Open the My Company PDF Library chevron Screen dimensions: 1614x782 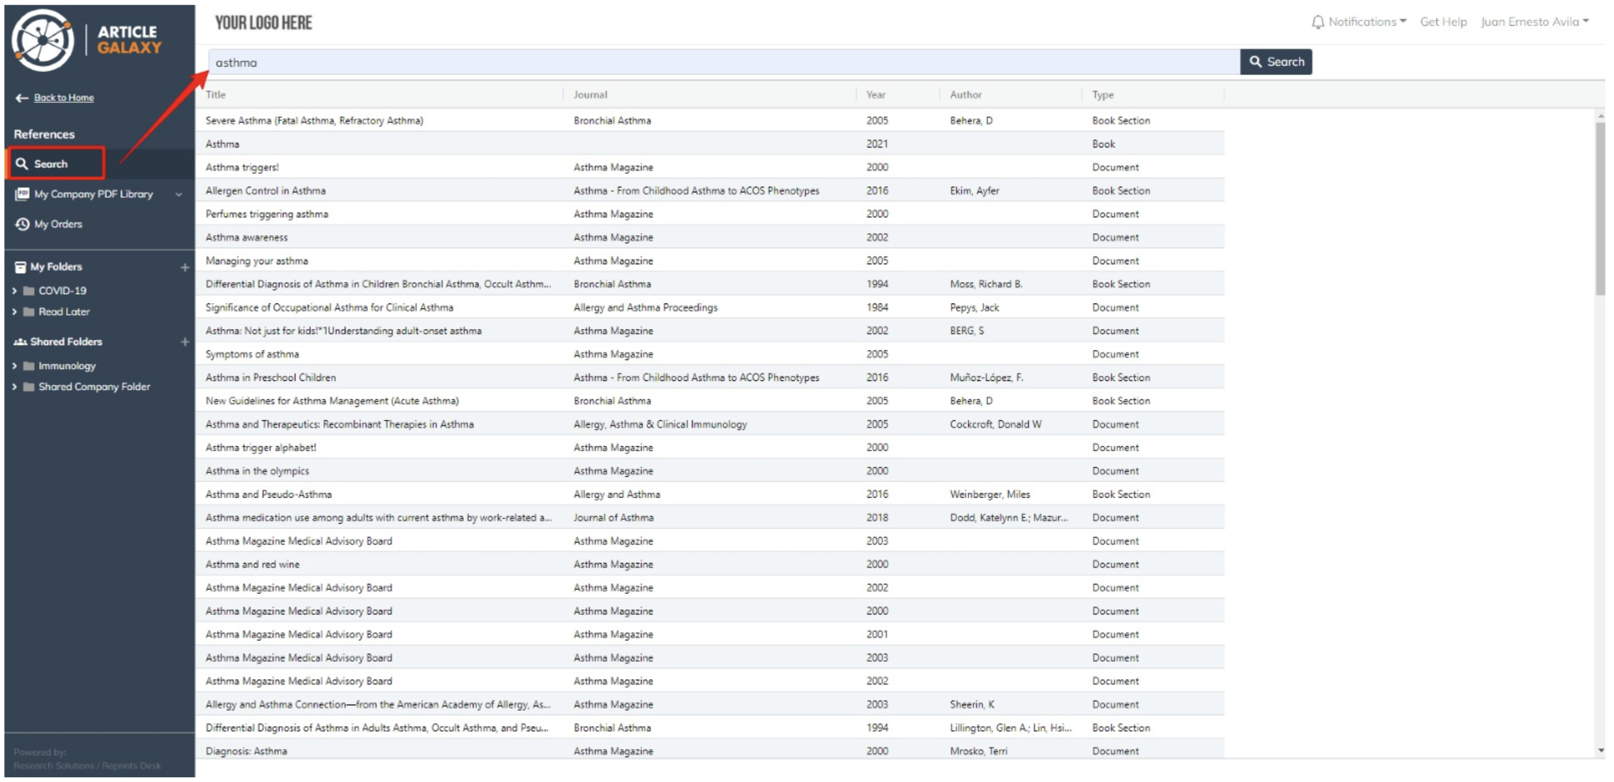point(180,195)
